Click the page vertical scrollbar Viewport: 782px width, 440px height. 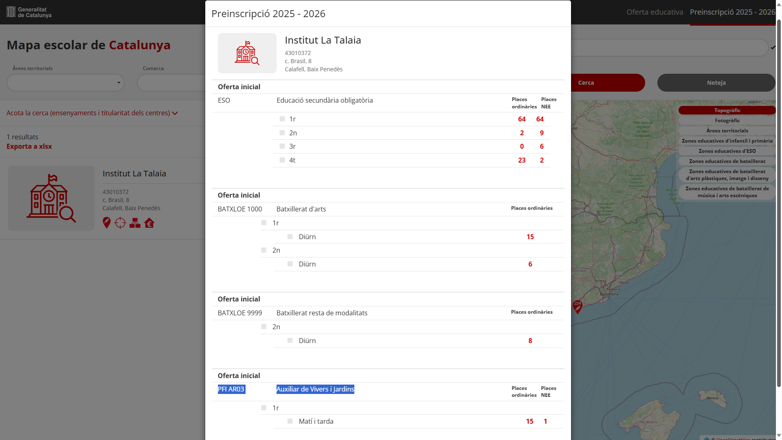pyautogui.click(x=779, y=204)
